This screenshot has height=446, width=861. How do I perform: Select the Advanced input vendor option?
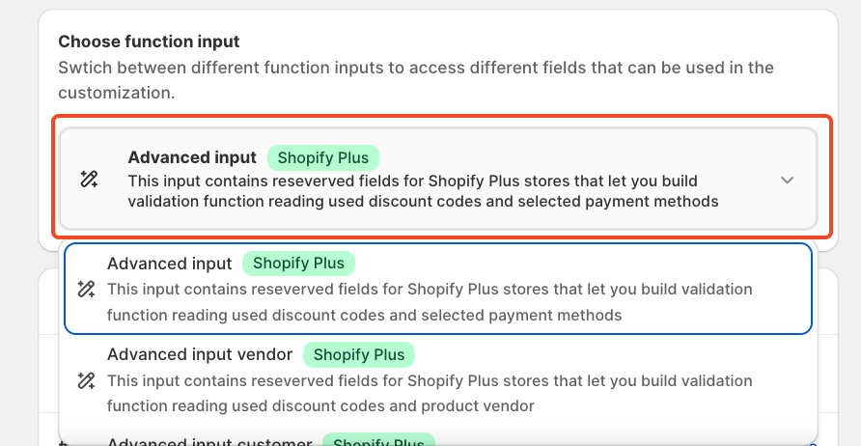point(202,354)
